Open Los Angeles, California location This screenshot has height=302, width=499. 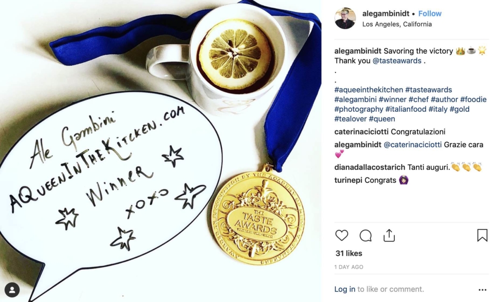pos(397,24)
